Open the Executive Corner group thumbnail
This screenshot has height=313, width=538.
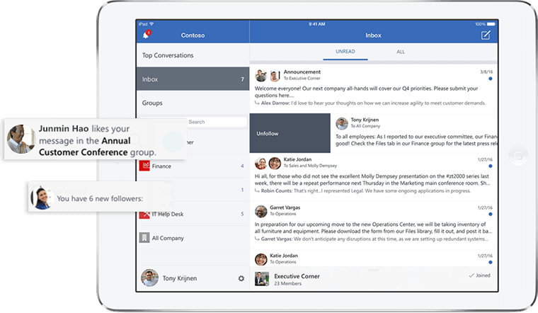(x=261, y=279)
